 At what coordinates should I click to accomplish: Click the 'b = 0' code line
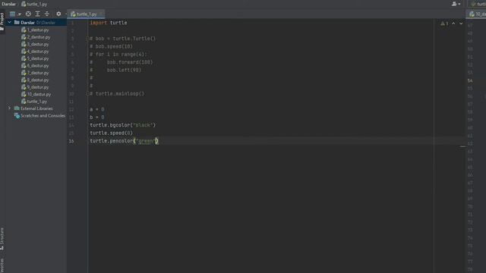click(x=97, y=118)
